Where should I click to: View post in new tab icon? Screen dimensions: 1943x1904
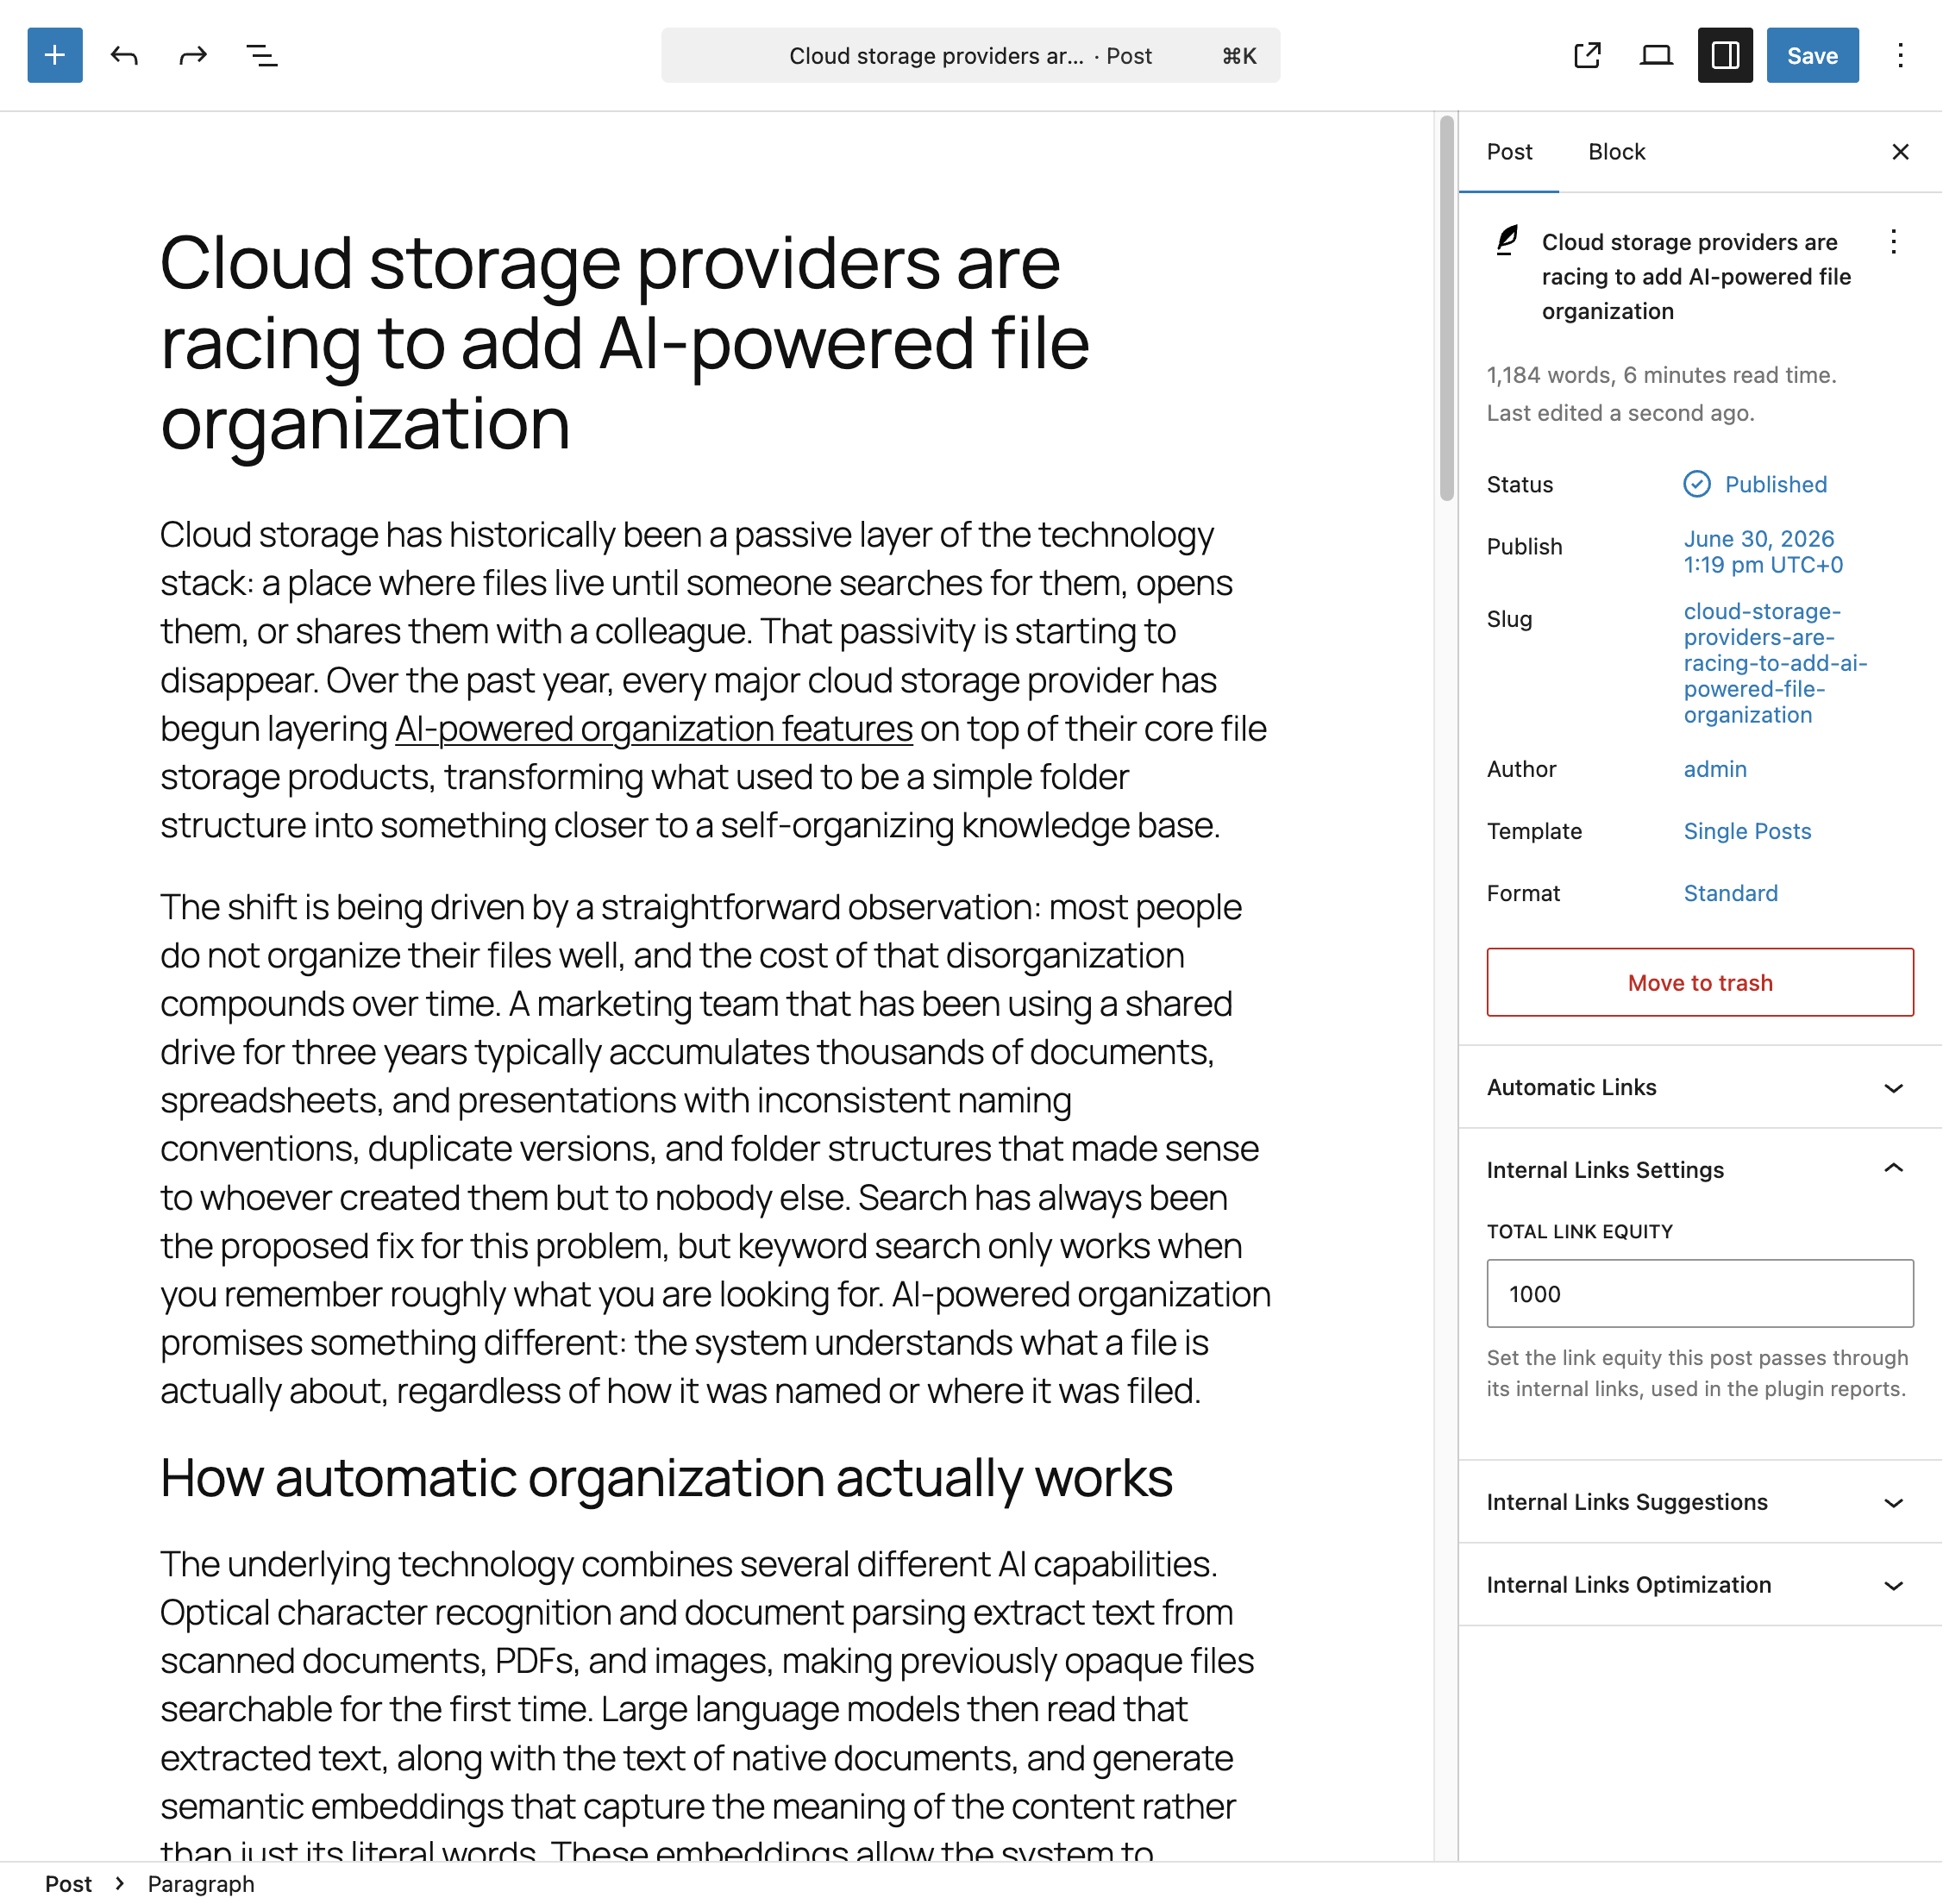pyautogui.click(x=1588, y=55)
